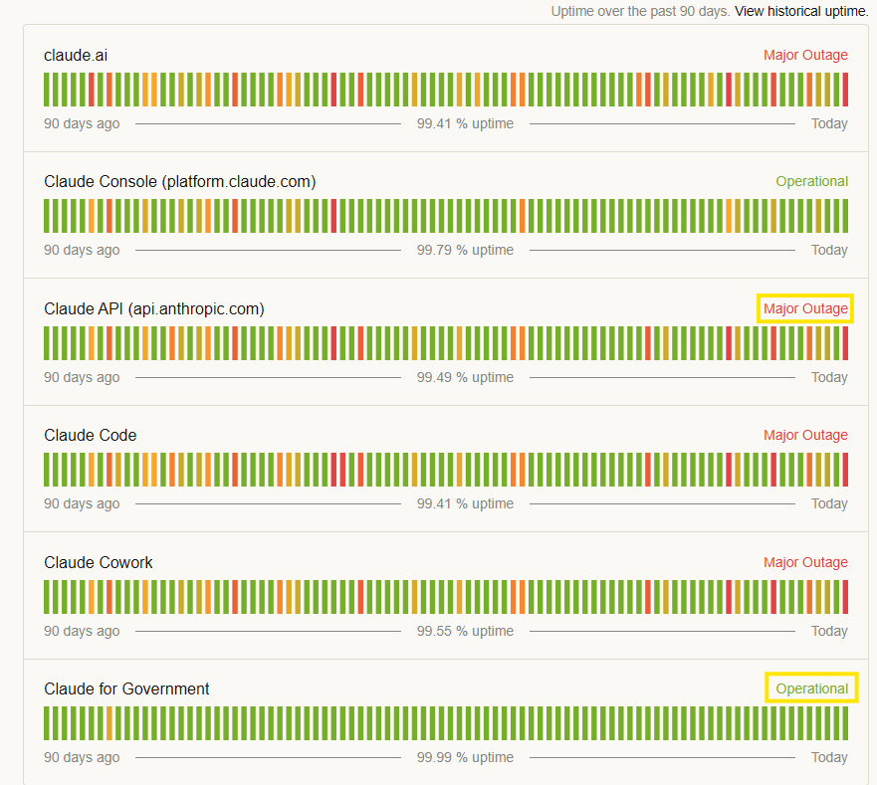Click Major Outage status for claude.ai
The height and width of the screenshot is (785, 877).
(805, 55)
